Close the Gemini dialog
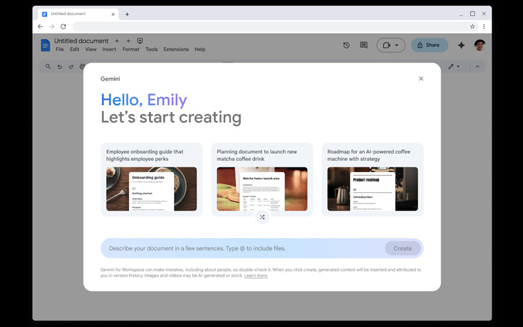This screenshot has width=523, height=327. tap(421, 78)
